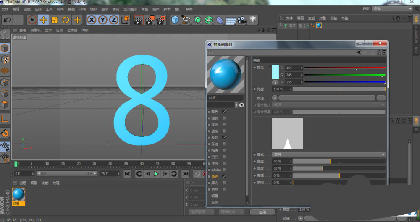Toggle the 颜色 channel checkbox
The image size is (420, 222).
(x=224, y=112)
